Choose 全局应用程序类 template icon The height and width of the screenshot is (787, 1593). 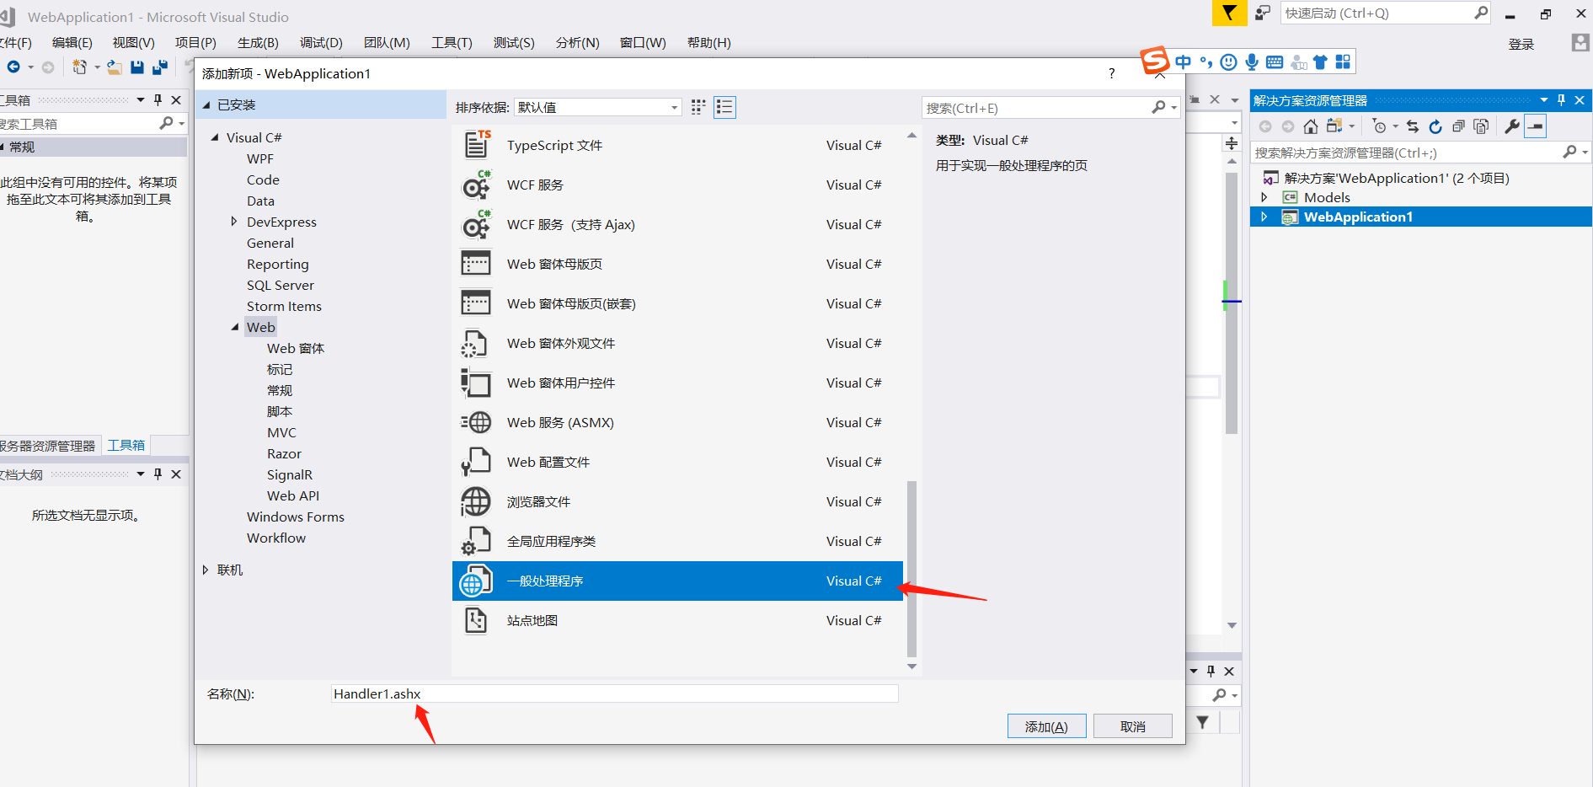coord(476,541)
